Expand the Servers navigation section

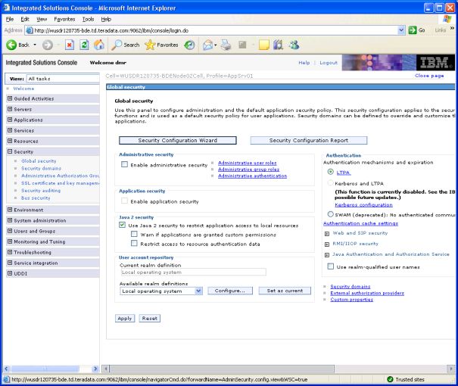[x=10, y=109]
